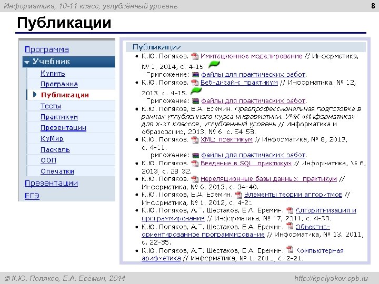Open Тесты sidebar link

pyautogui.click(x=51, y=106)
